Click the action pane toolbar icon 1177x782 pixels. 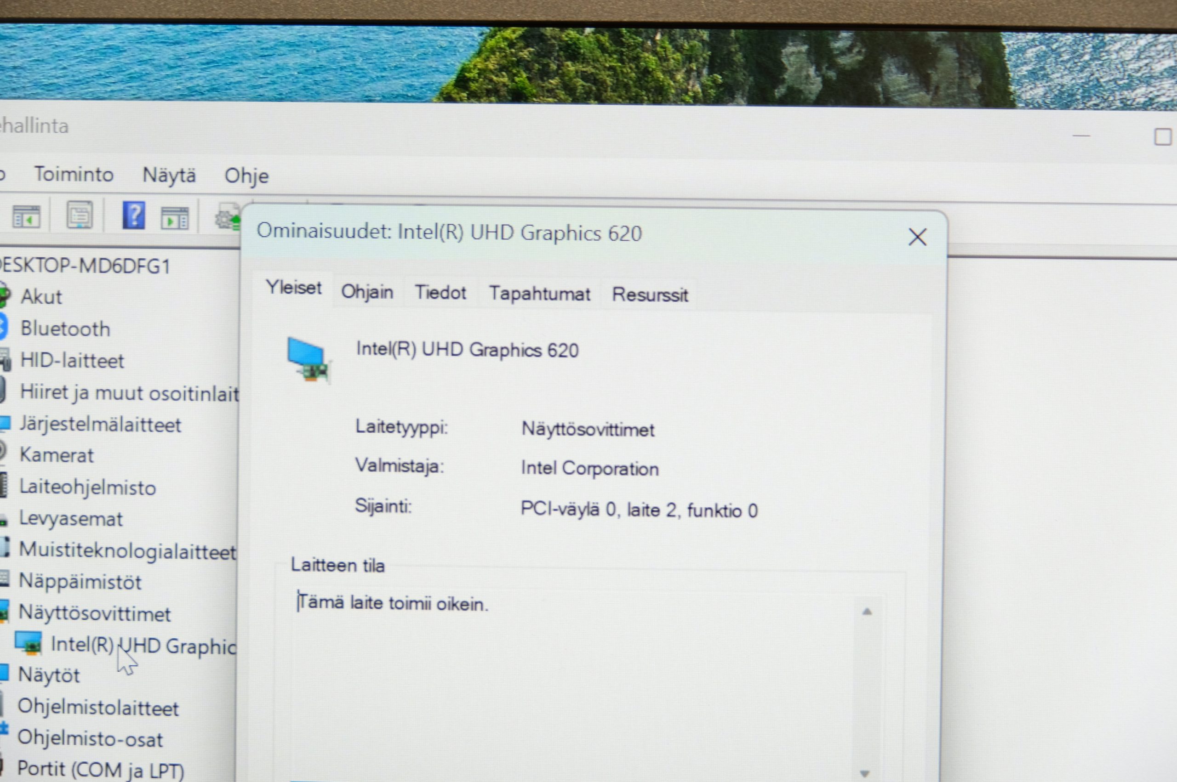pyautogui.click(x=175, y=218)
